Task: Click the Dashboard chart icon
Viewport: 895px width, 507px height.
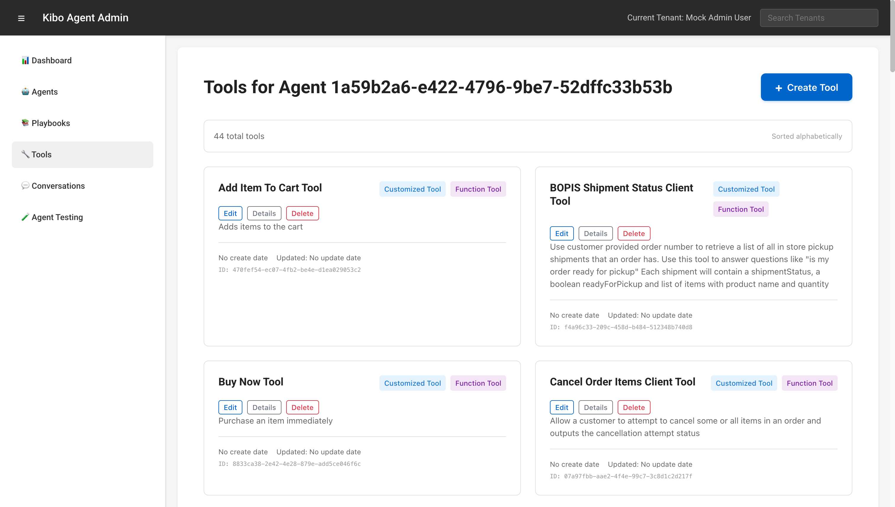Action: (x=25, y=61)
